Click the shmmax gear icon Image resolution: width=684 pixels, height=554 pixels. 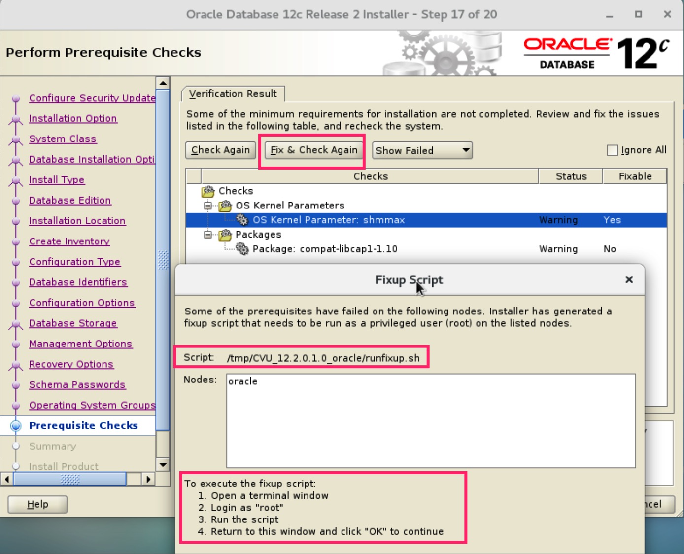242,220
